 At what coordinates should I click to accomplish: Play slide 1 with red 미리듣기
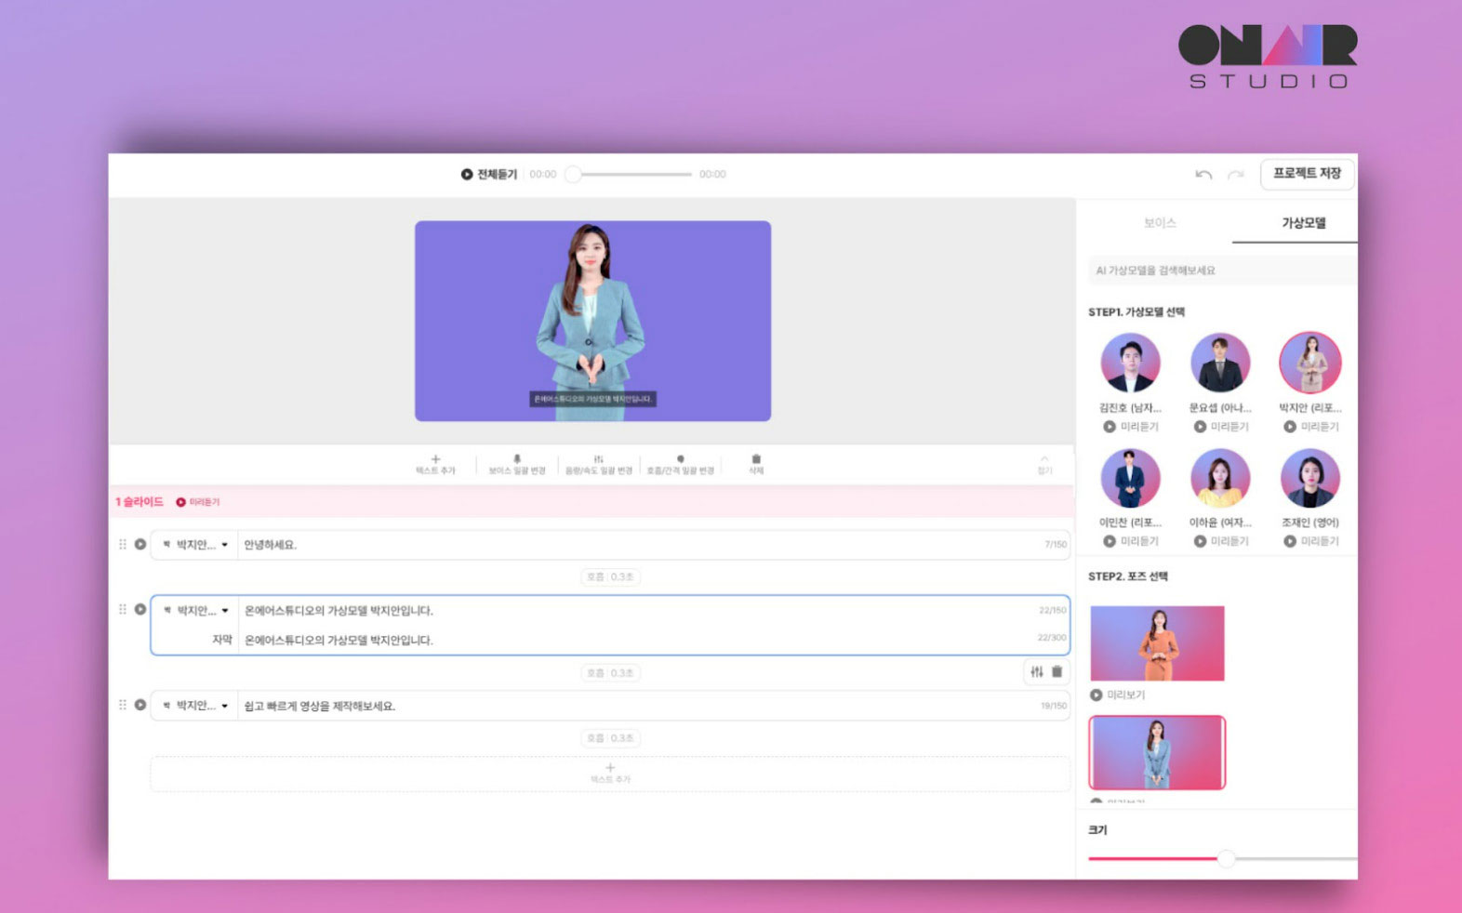point(198,502)
